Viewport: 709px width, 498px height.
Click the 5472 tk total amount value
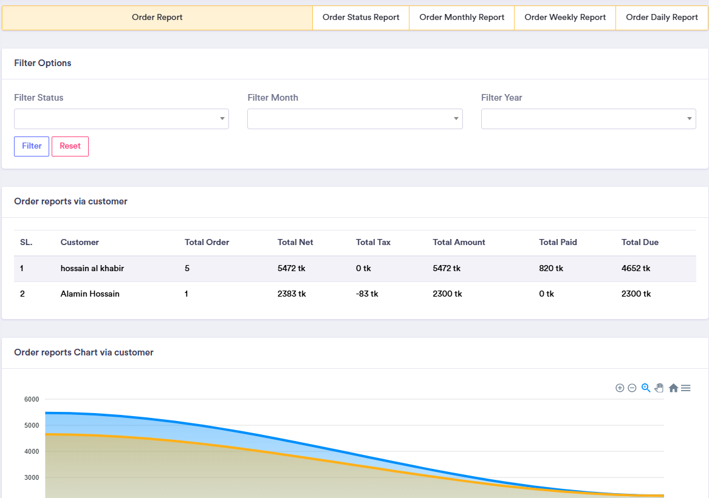[x=447, y=269]
